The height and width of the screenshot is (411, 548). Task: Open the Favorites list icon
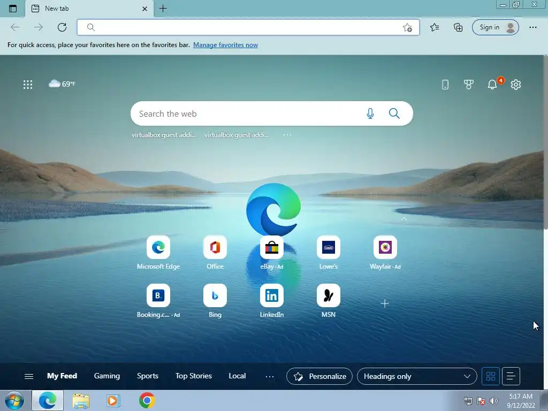pos(435,27)
